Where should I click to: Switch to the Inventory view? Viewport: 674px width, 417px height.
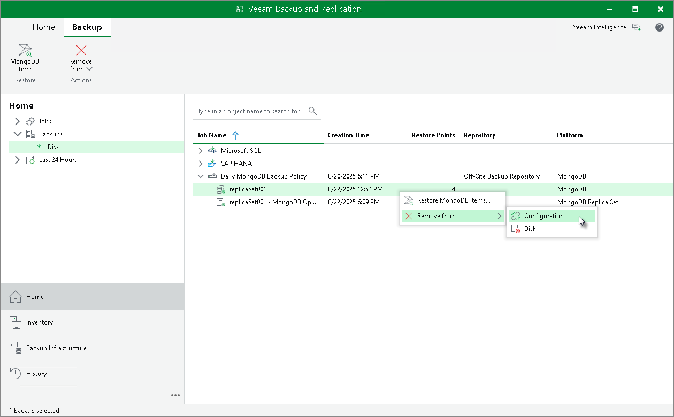40,322
